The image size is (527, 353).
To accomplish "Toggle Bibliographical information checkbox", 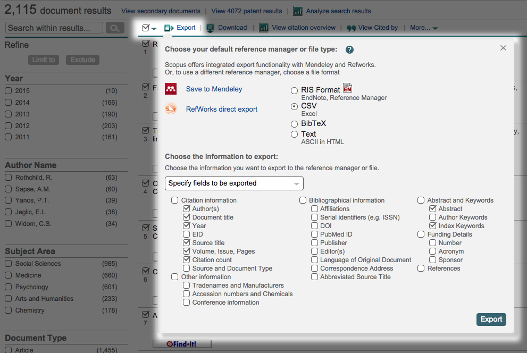I will click(303, 200).
